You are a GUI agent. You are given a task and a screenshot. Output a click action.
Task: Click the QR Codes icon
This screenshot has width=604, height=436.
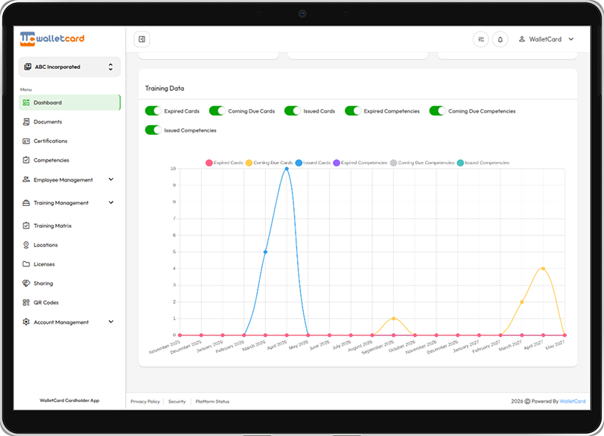click(x=26, y=303)
